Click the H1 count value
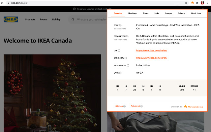The image size is (211, 132). tap(118, 90)
